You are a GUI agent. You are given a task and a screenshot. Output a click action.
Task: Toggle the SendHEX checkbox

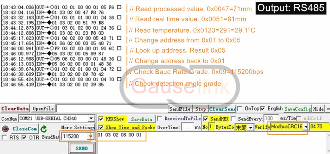[206, 119]
